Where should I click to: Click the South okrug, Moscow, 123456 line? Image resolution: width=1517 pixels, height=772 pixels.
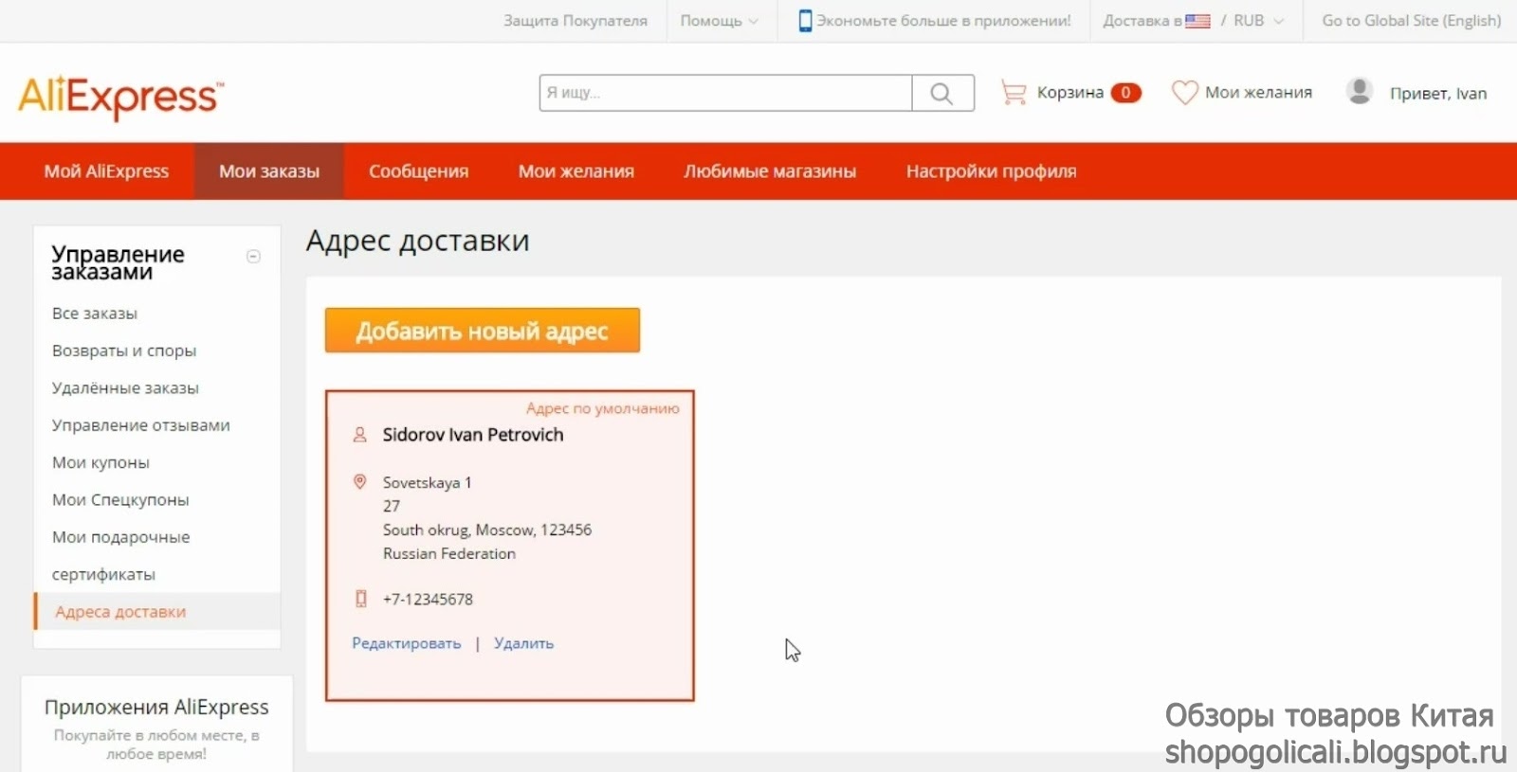[x=487, y=530]
